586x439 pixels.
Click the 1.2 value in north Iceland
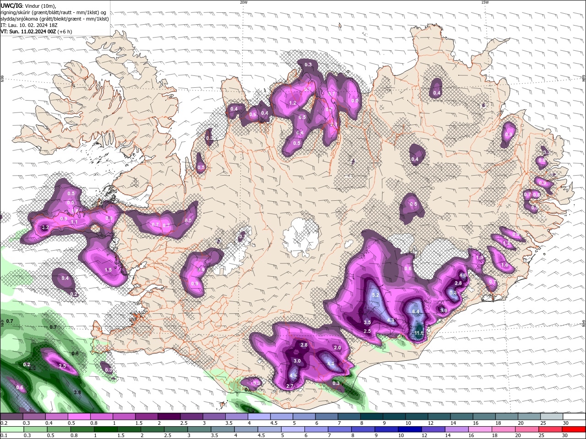293,103
